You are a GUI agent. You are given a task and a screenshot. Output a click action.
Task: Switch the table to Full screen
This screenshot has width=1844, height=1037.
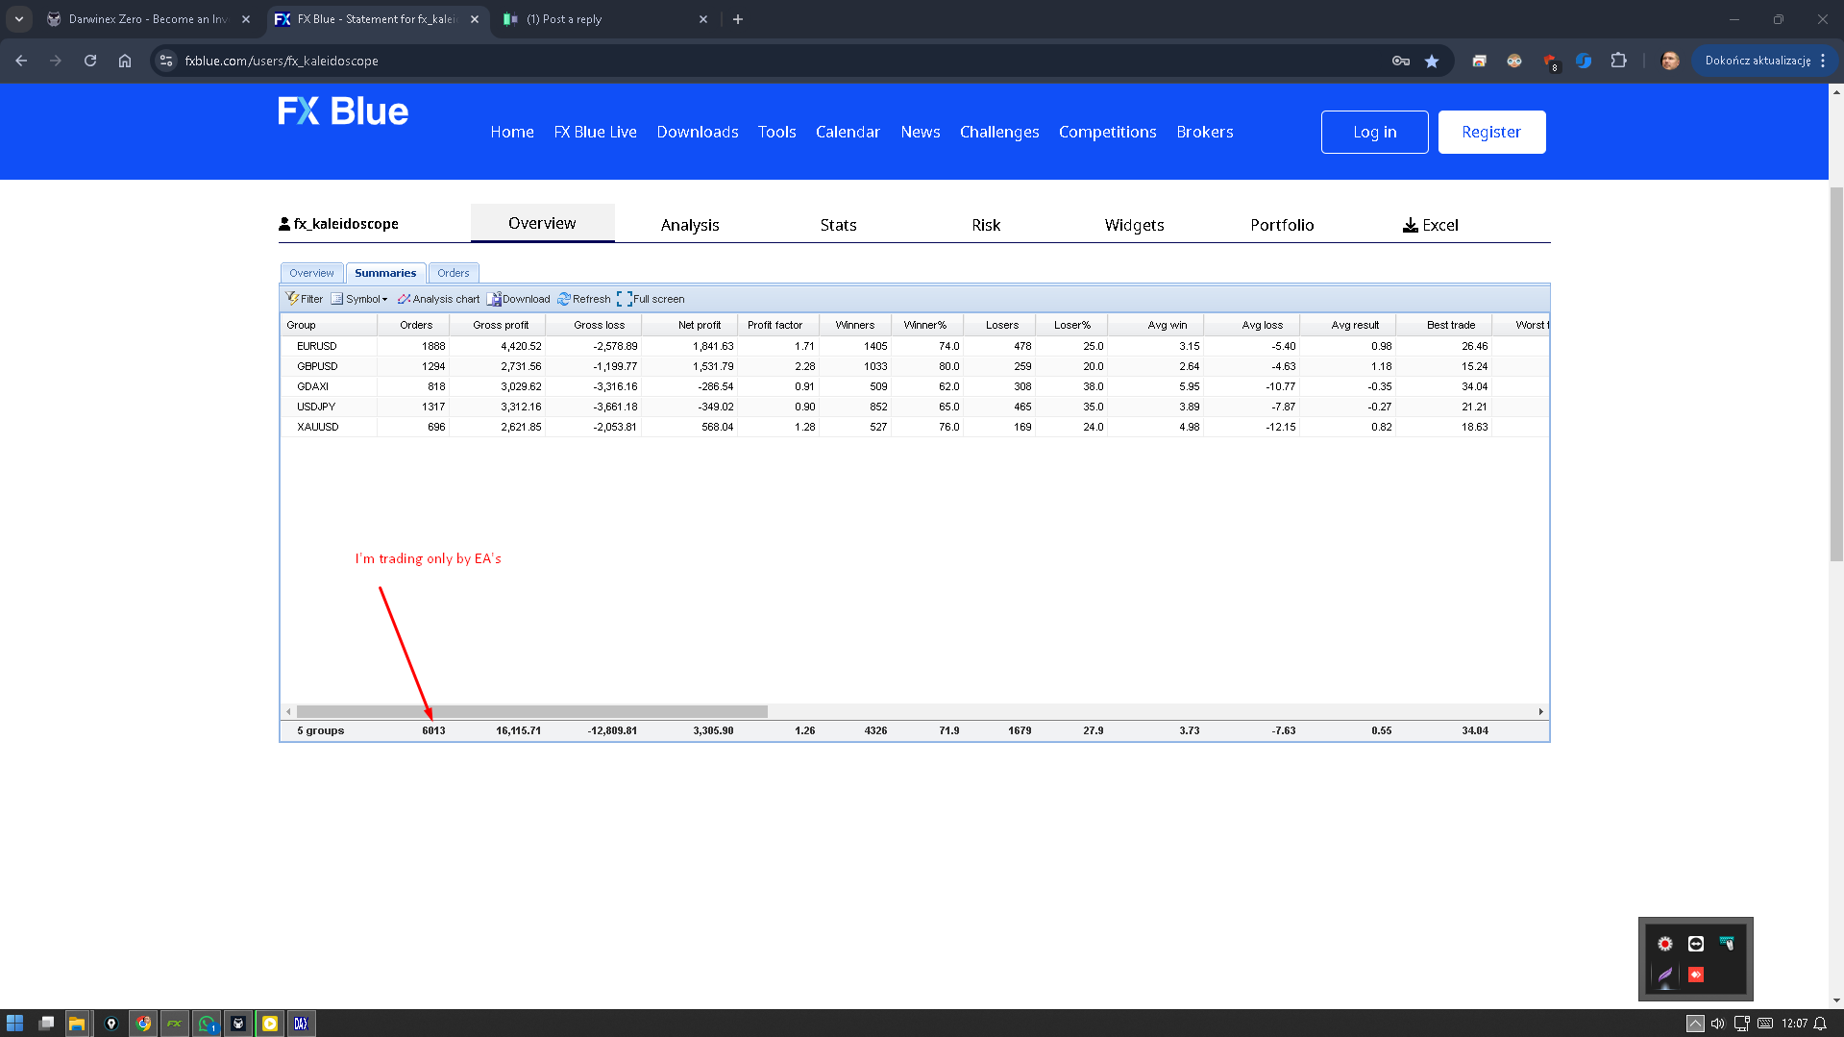tap(651, 299)
